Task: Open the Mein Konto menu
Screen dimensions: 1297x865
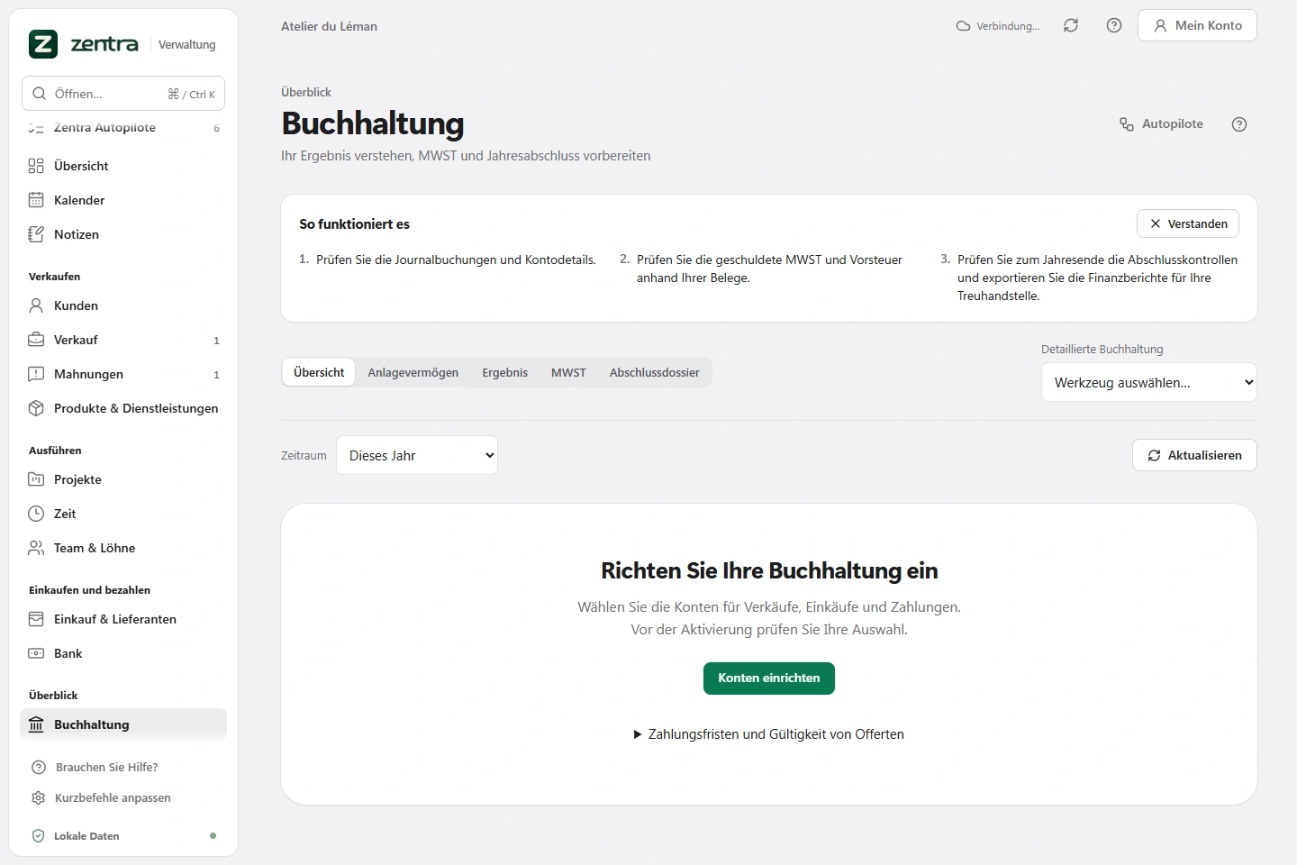Action: pos(1197,25)
